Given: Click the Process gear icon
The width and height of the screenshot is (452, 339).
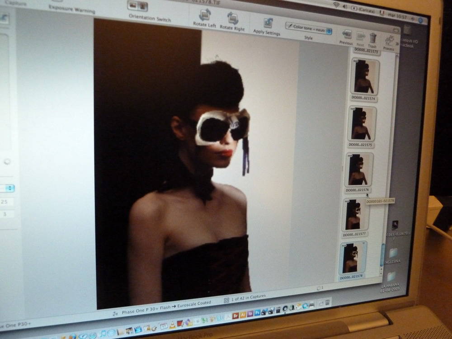Looking at the screenshot, I should tap(389, 40).
